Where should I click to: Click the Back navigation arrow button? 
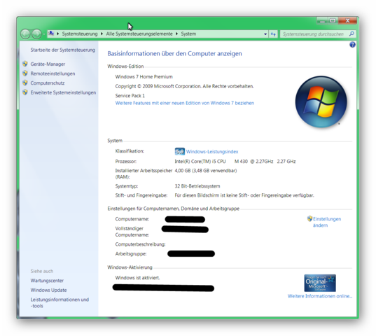click(25, 34)
